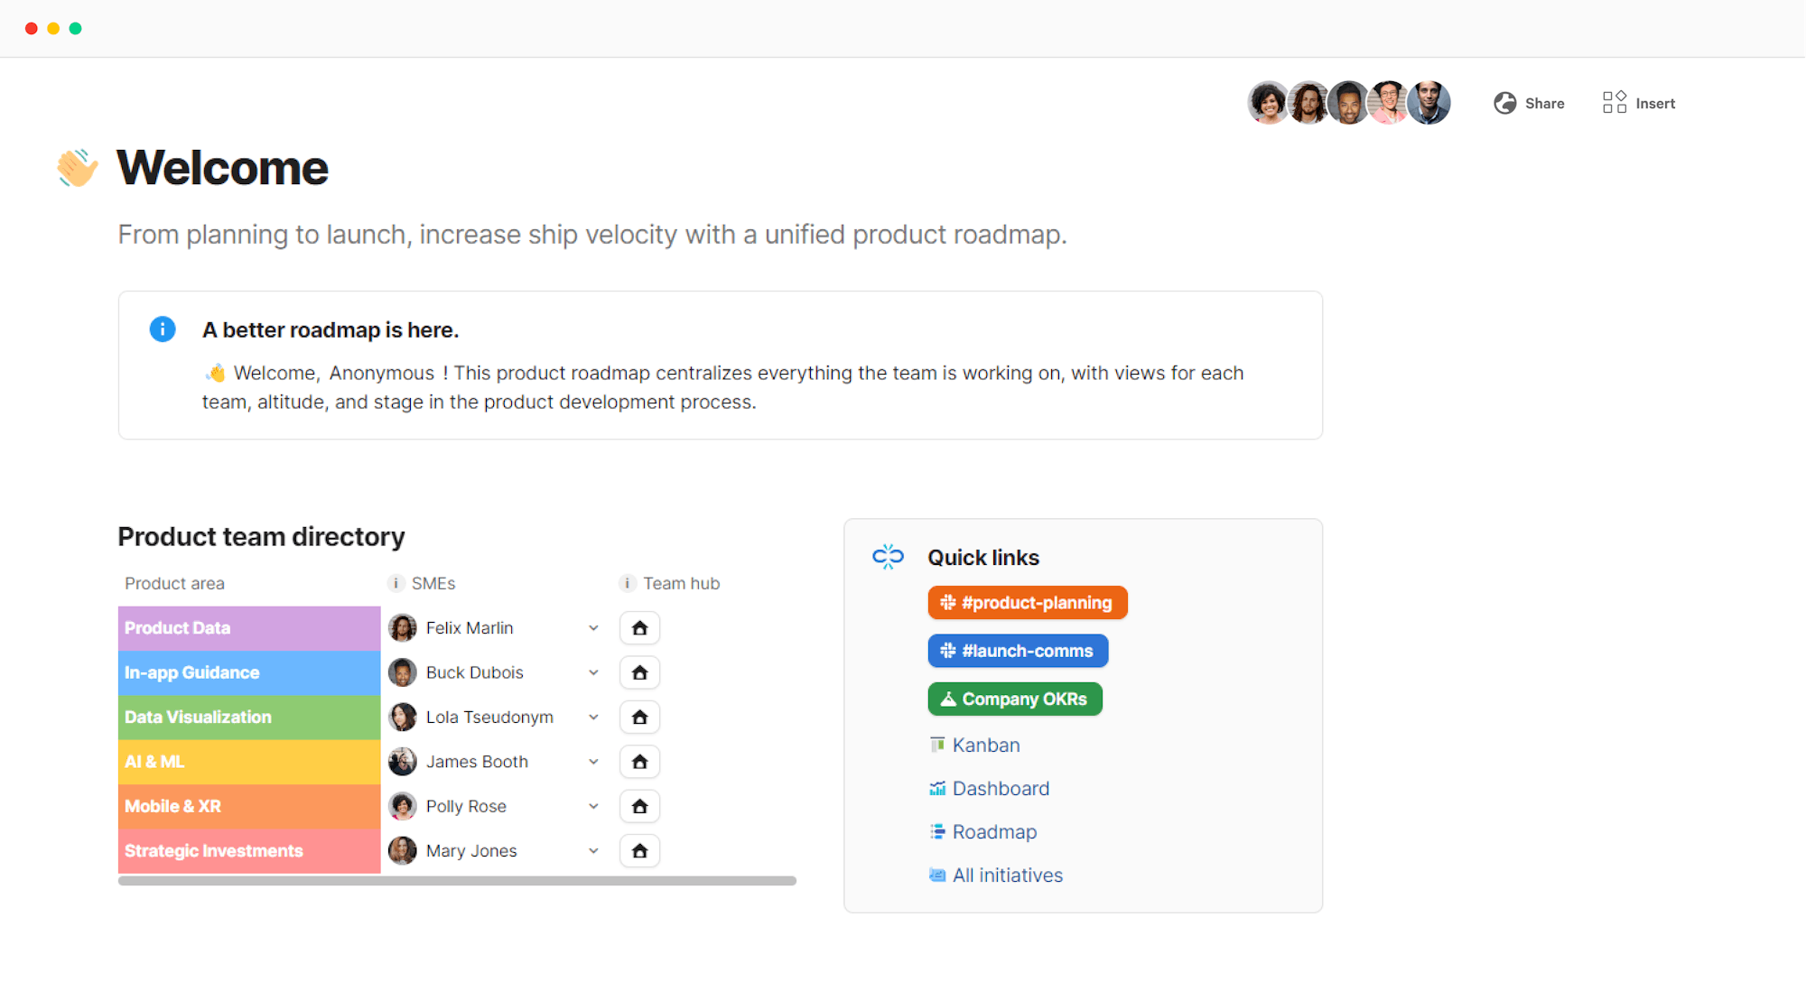Viewport: 1806px width, 982px height.
Task: Open Lola Tseudonym's team hub home icon
Action: tap(639, 718)
